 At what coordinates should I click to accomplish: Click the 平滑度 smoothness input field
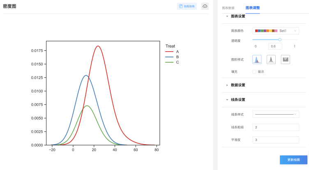[276, 140]
